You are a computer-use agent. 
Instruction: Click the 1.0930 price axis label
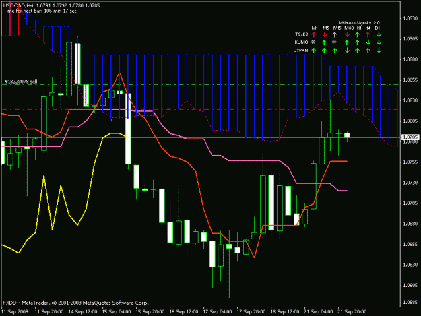click(410, 18)
